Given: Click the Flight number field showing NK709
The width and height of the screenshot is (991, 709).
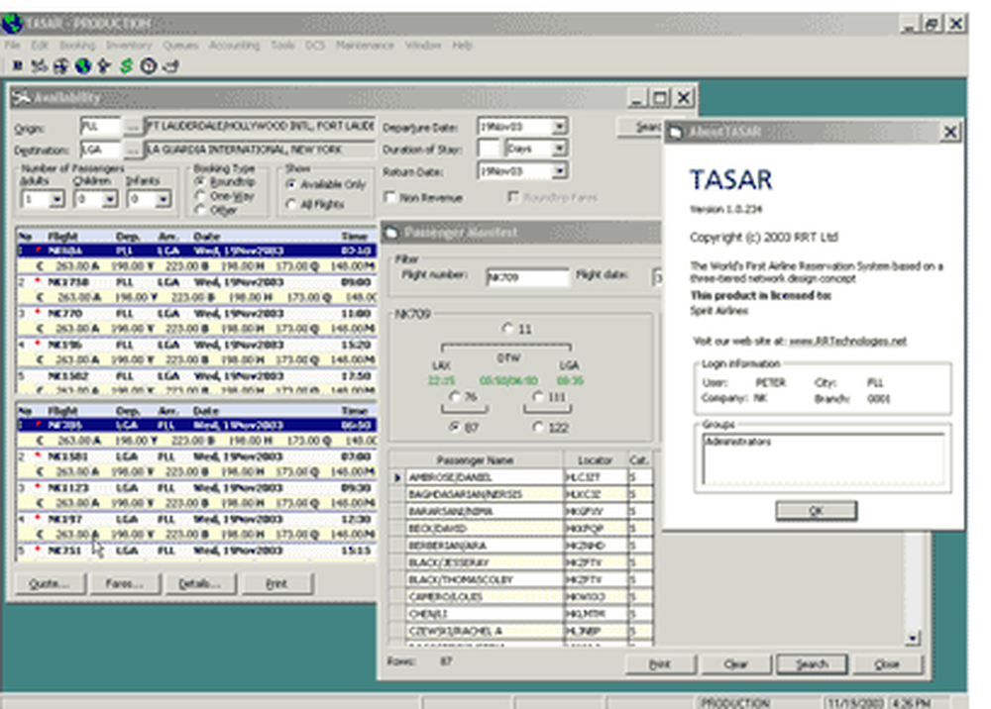Looking at the screenshot, I should 527,277.
